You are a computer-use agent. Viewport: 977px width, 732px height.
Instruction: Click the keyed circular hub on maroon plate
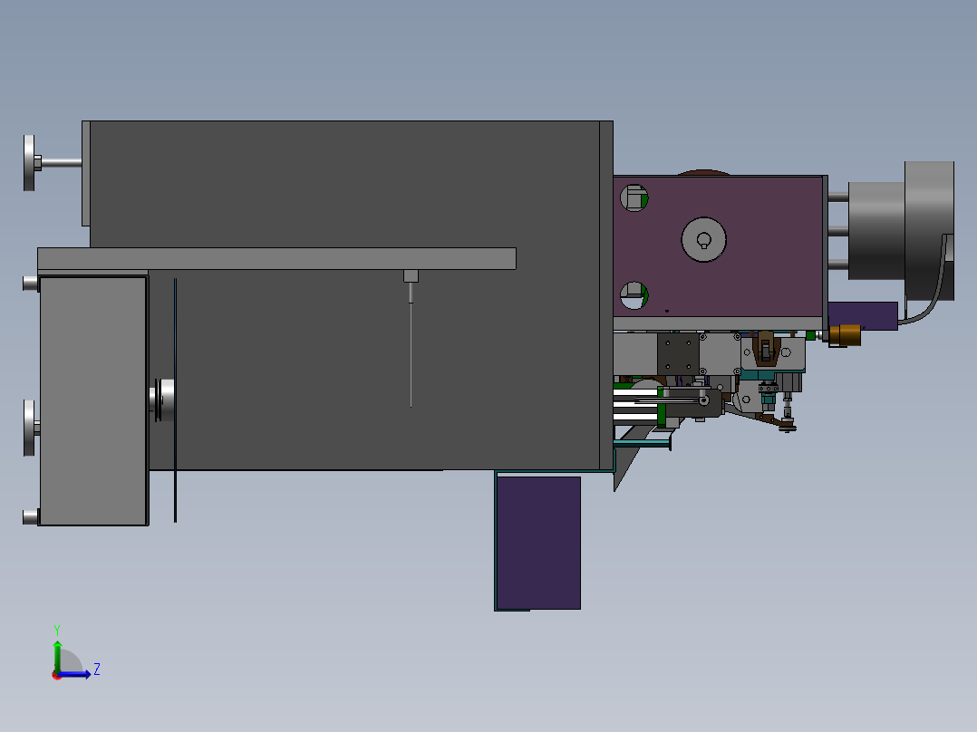(x=703, y=240)
